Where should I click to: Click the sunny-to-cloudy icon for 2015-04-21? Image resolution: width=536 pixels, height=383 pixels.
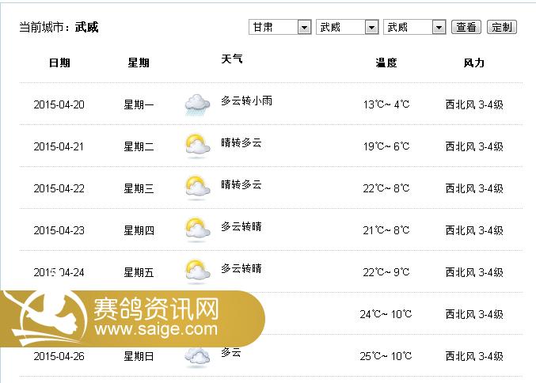coord(197,146)
